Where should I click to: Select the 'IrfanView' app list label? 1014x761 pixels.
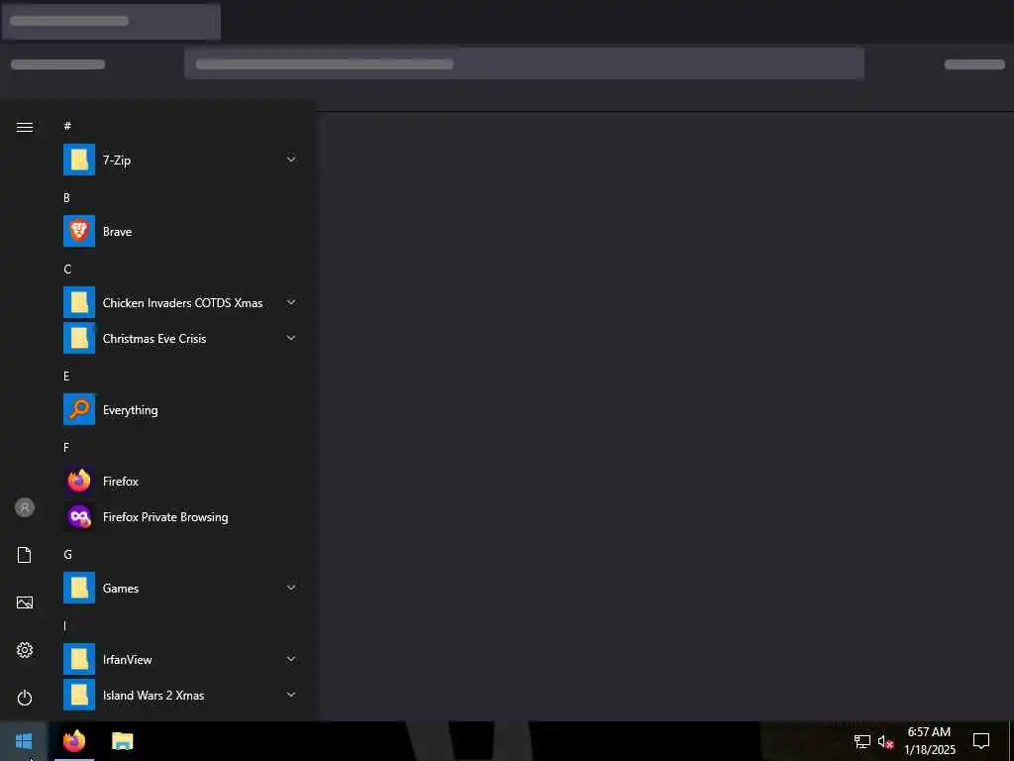pyautogui.click(x=127, y=659)
